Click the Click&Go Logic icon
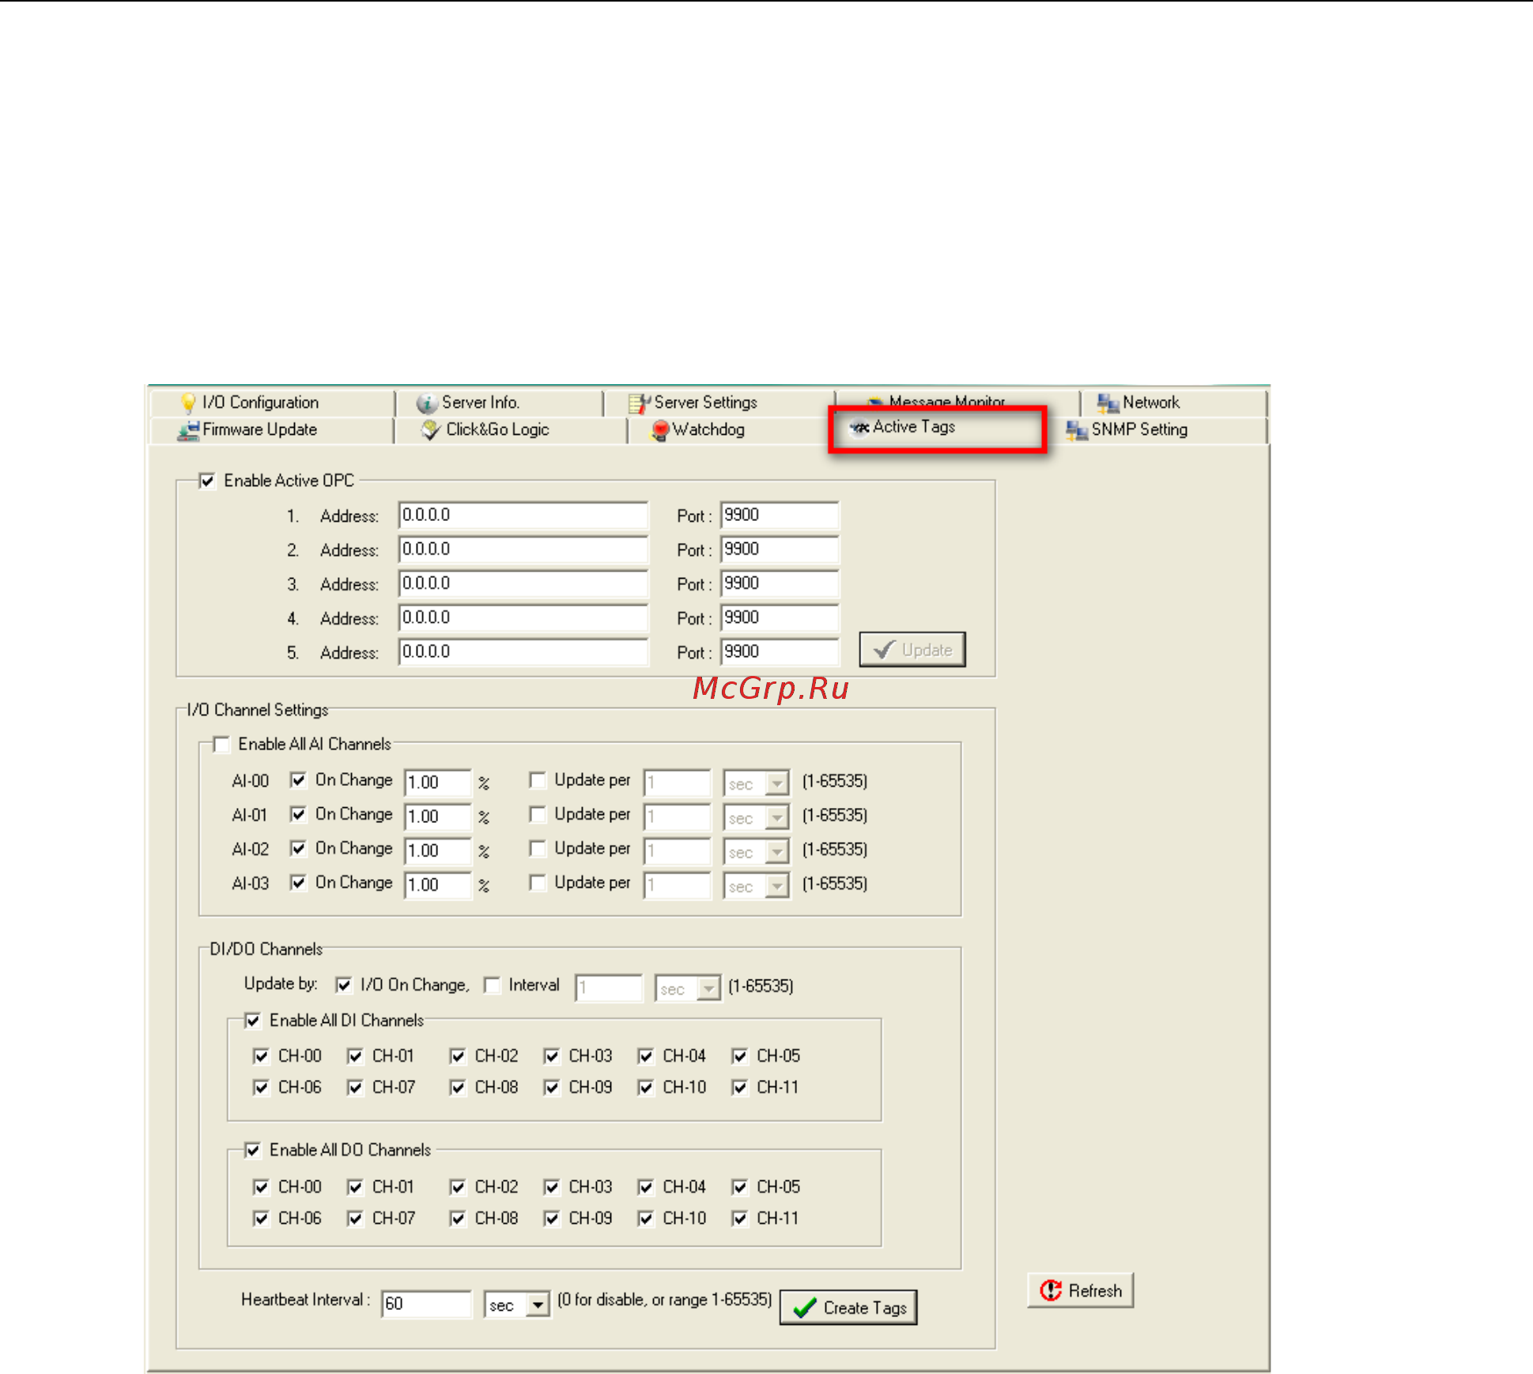 click(431, 430)
